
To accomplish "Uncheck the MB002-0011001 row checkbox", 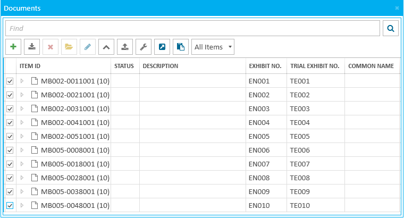I will point(10,81).
